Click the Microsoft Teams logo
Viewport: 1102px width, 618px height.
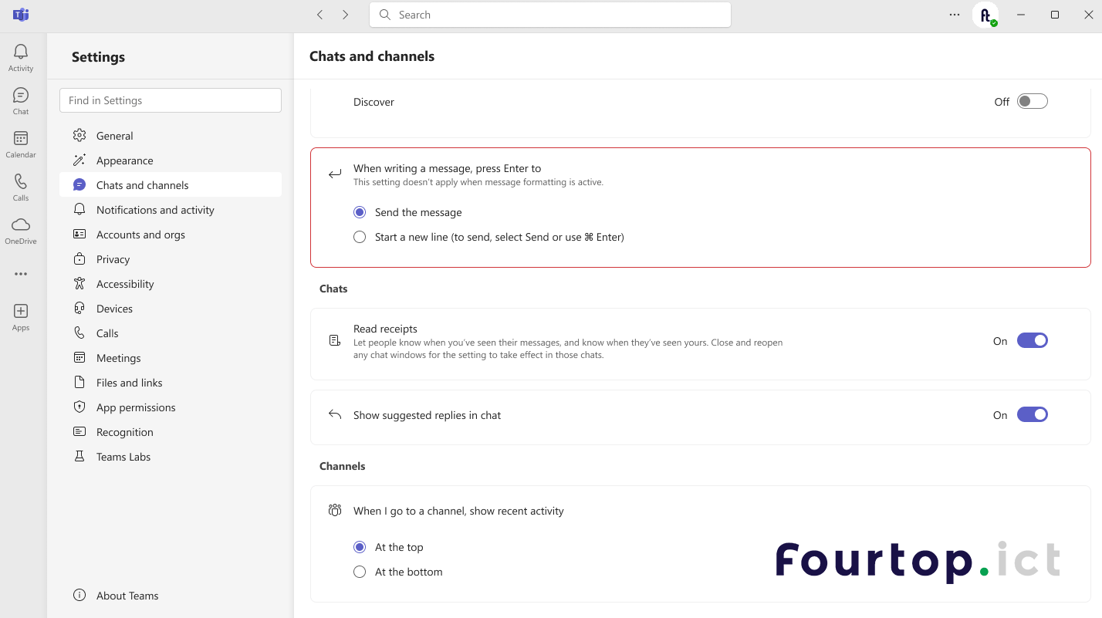21,15
